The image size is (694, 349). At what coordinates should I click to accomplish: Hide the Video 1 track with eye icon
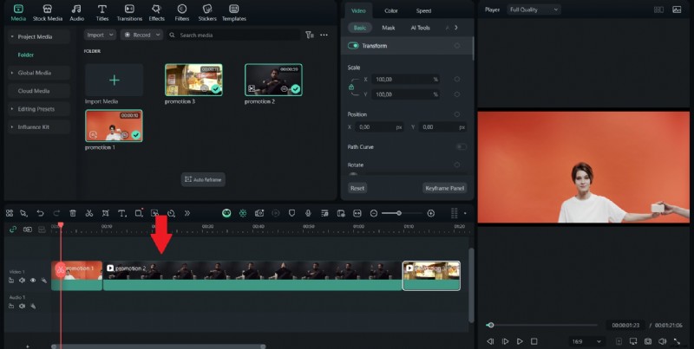tap(33, 281)
